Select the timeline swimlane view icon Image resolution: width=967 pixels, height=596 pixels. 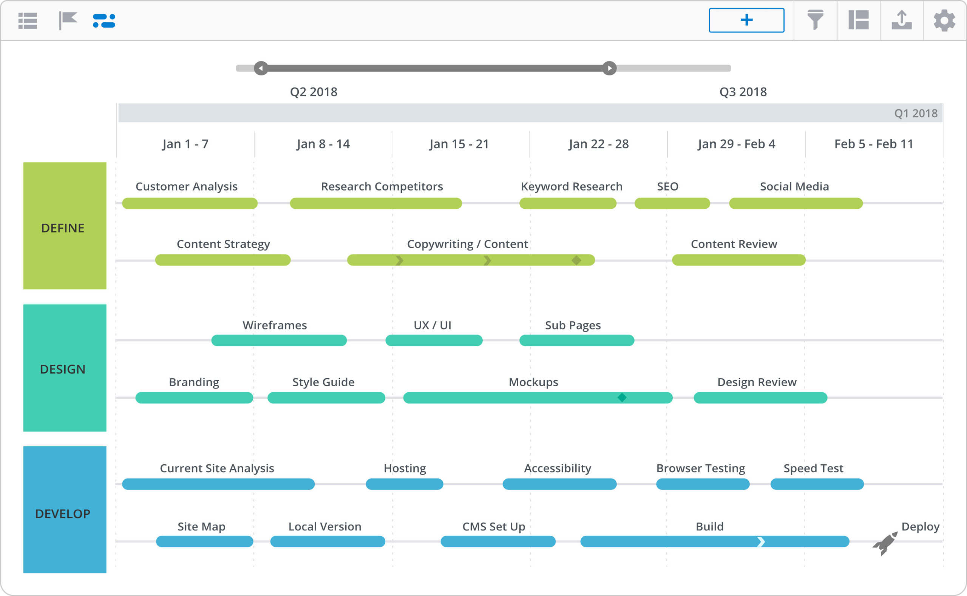(104, 20)
